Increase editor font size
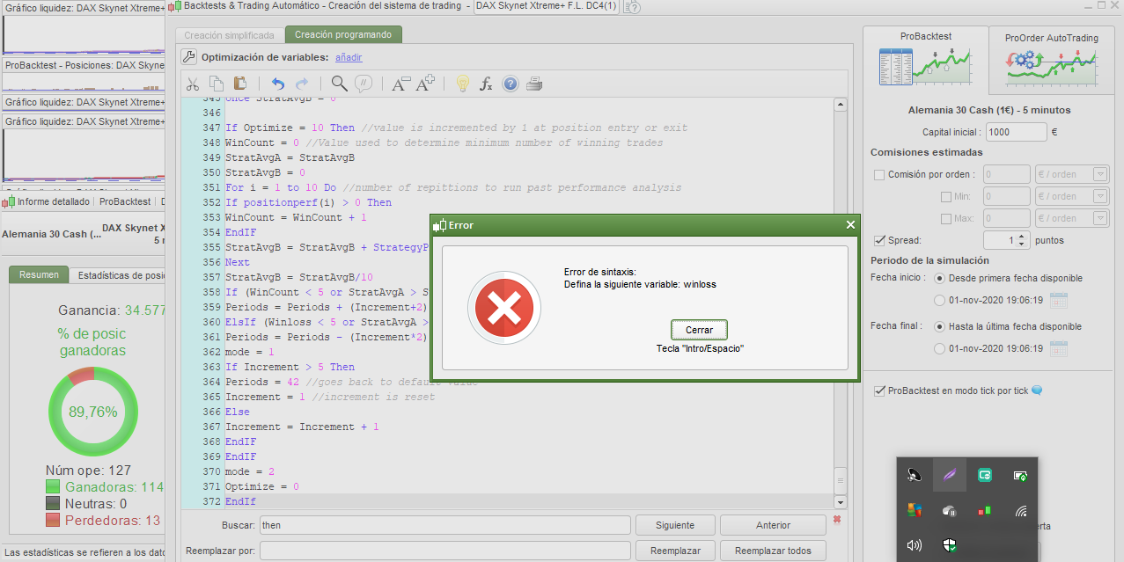The image size is (1124, 562). [425, 84]
